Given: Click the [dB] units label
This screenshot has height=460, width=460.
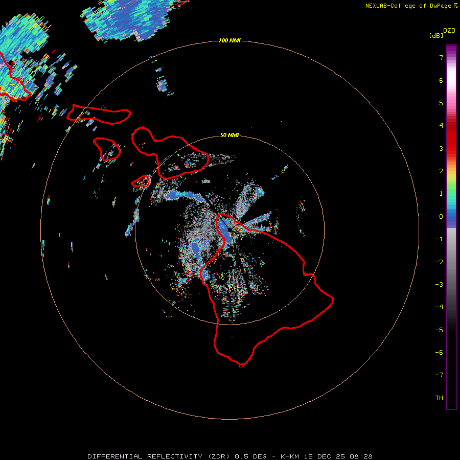Looking at the screenshot, I should 436,35.
